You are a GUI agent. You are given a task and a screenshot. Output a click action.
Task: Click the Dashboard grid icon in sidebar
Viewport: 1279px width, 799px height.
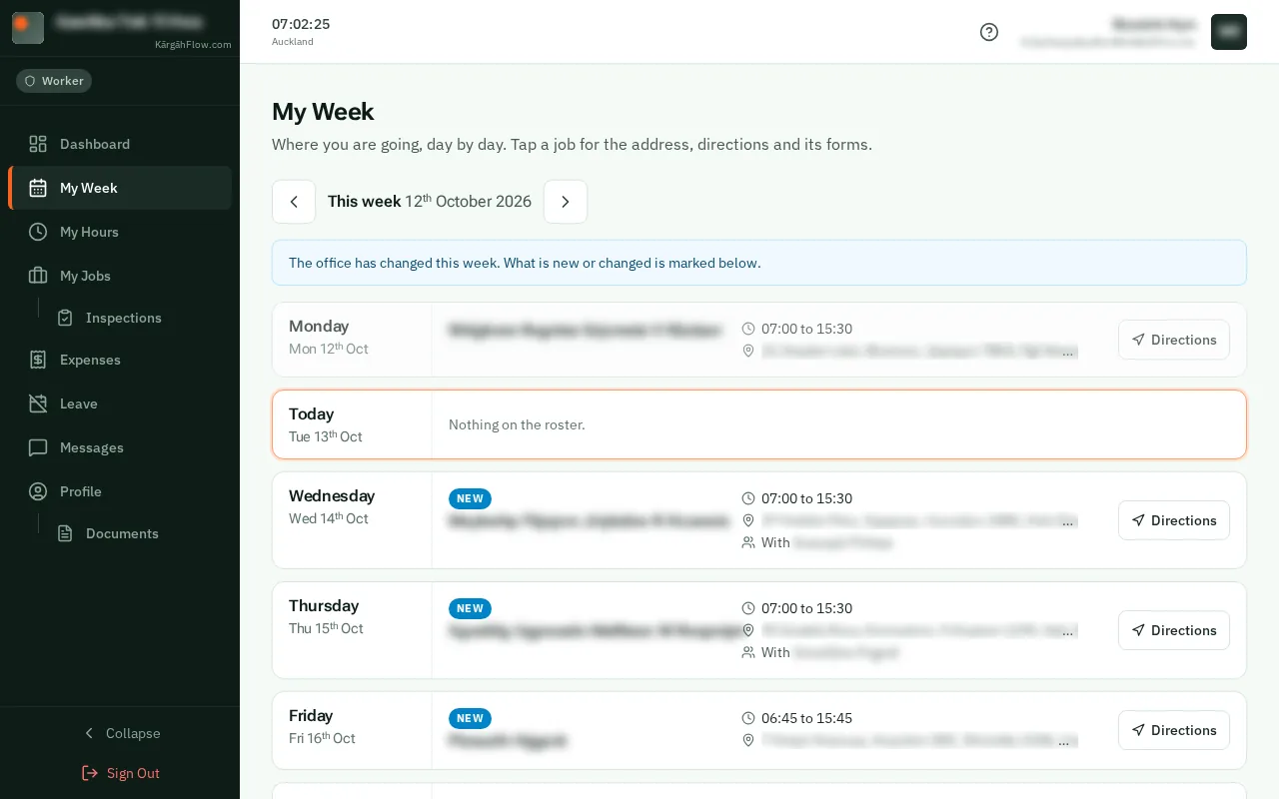coord(38,144)
